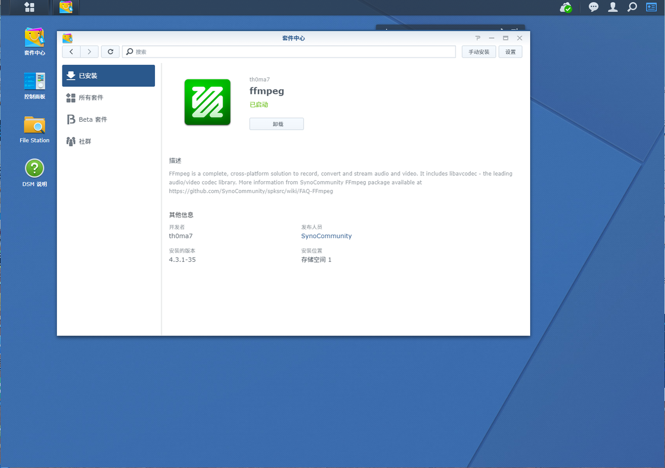Click the 手动安装 button
Image resolution: width=665 pixels, height=468 pixels.
(x=479, y=52)
